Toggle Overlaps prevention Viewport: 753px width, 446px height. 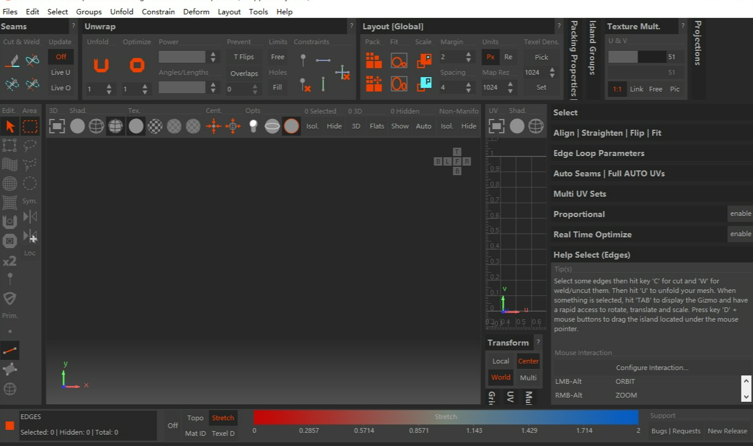[244, 74]
